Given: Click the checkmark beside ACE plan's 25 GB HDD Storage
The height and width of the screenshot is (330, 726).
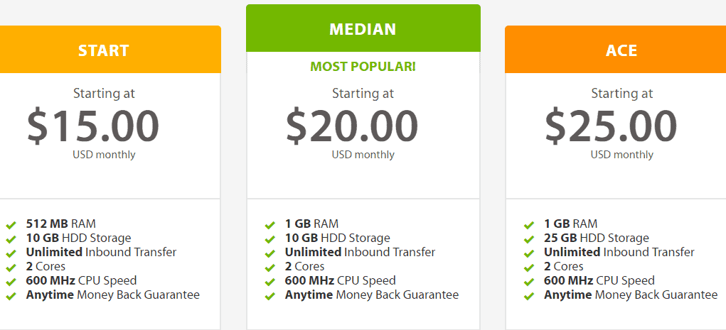Looking at the screenshot, I should pos(529,239).
